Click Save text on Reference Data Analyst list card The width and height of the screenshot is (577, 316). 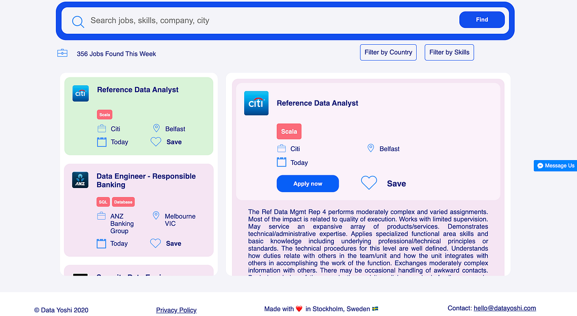[x=174, y=142]
